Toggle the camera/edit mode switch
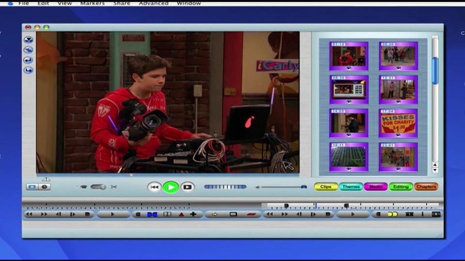465x261 pixels. pos(98,187)
